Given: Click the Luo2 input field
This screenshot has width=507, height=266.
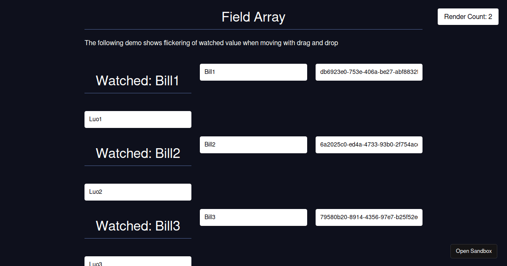Looking at the screenshot, I should coord(138,192).
